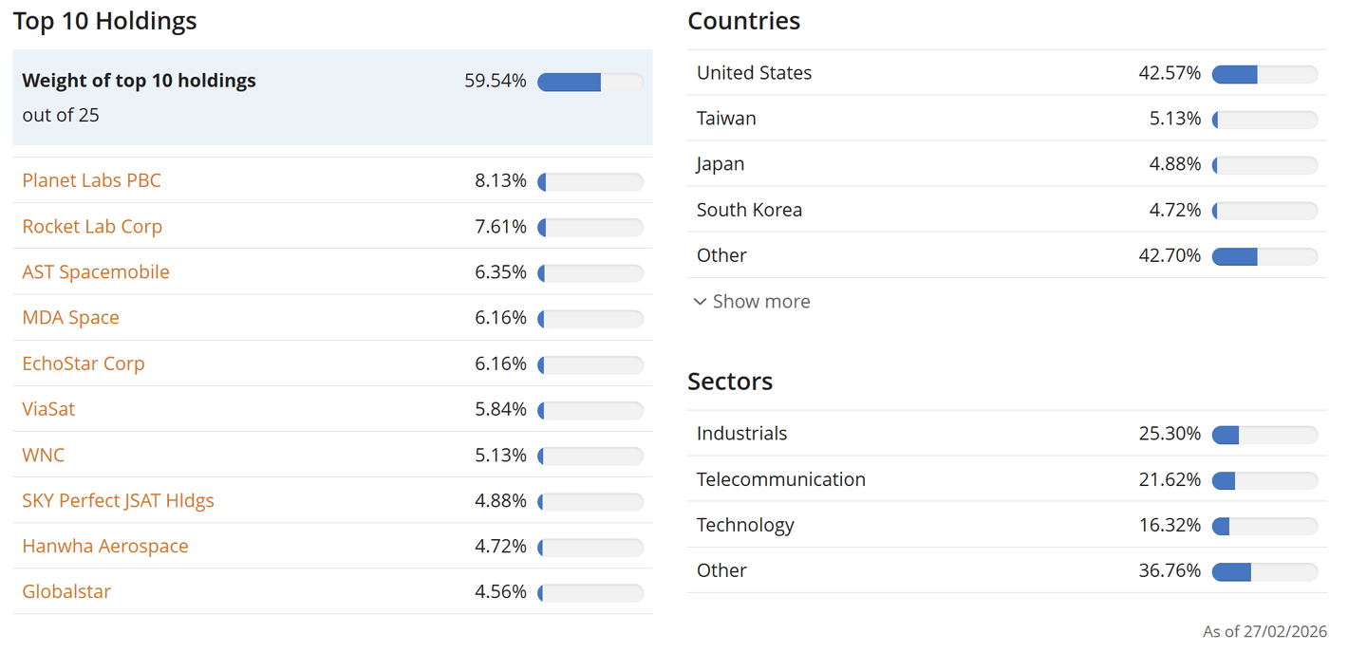
Task: Click the Industrials sector weight bar
Action: pyautogui.click(x=1264, y=435)
